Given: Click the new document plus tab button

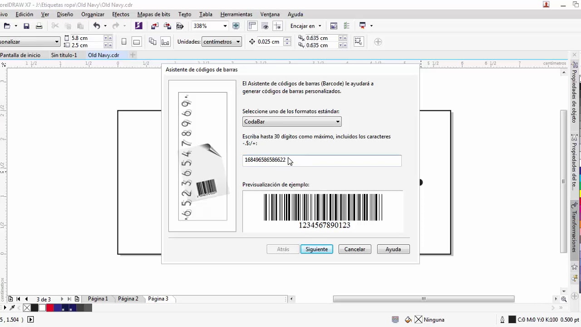Looking at the screenshot, I should coord(133,55).
